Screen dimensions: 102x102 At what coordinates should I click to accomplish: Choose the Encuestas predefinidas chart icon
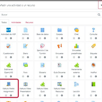(x=76, y=46)
